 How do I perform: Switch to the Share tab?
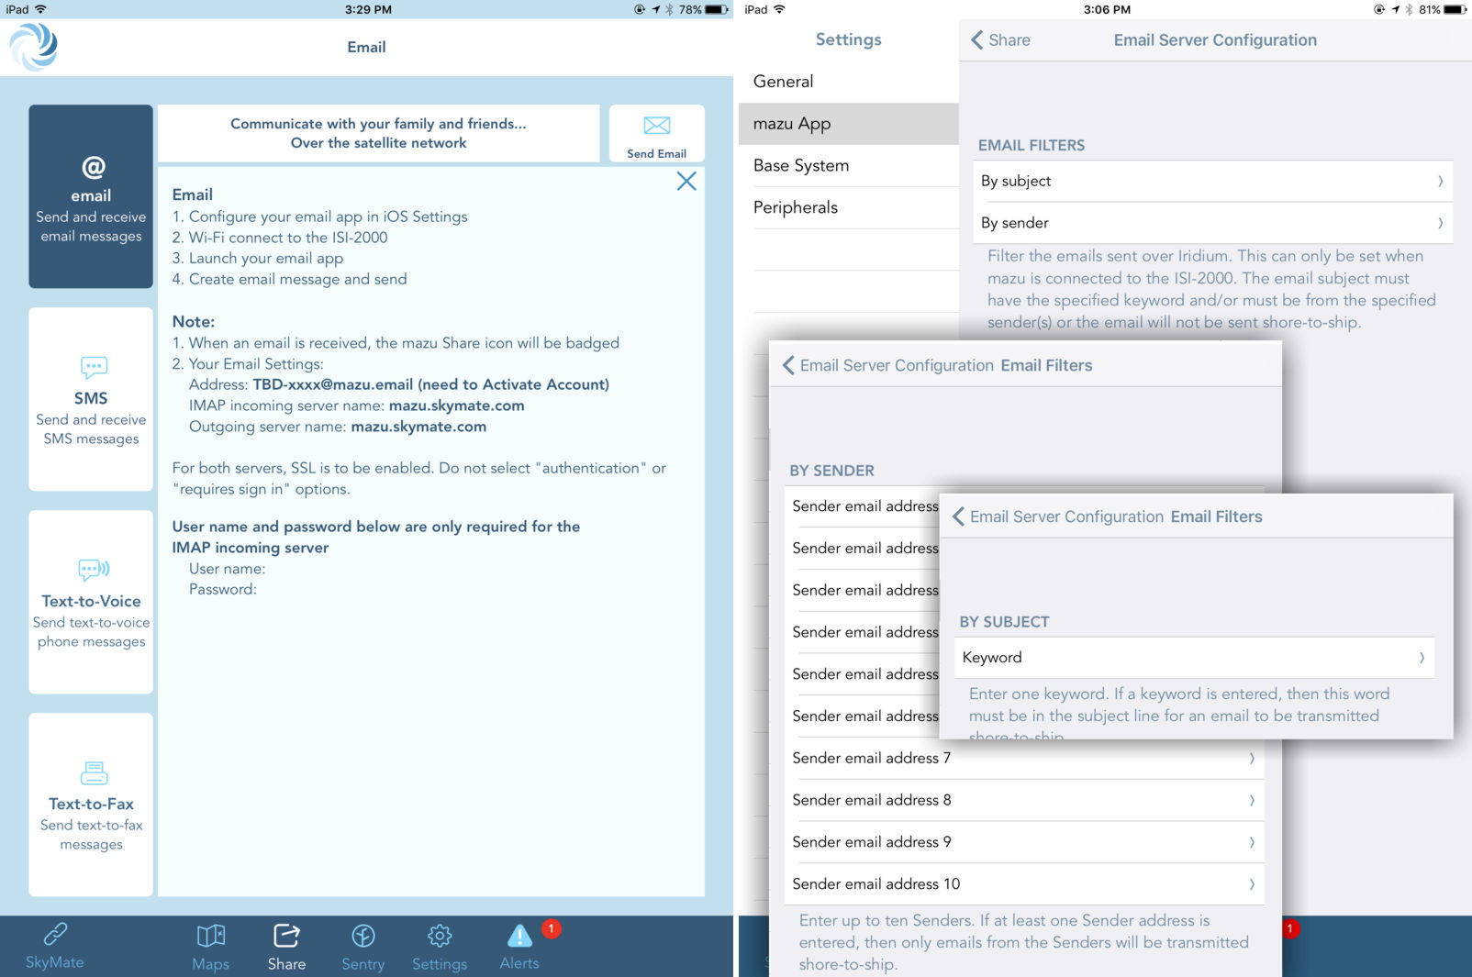point(286,947)
